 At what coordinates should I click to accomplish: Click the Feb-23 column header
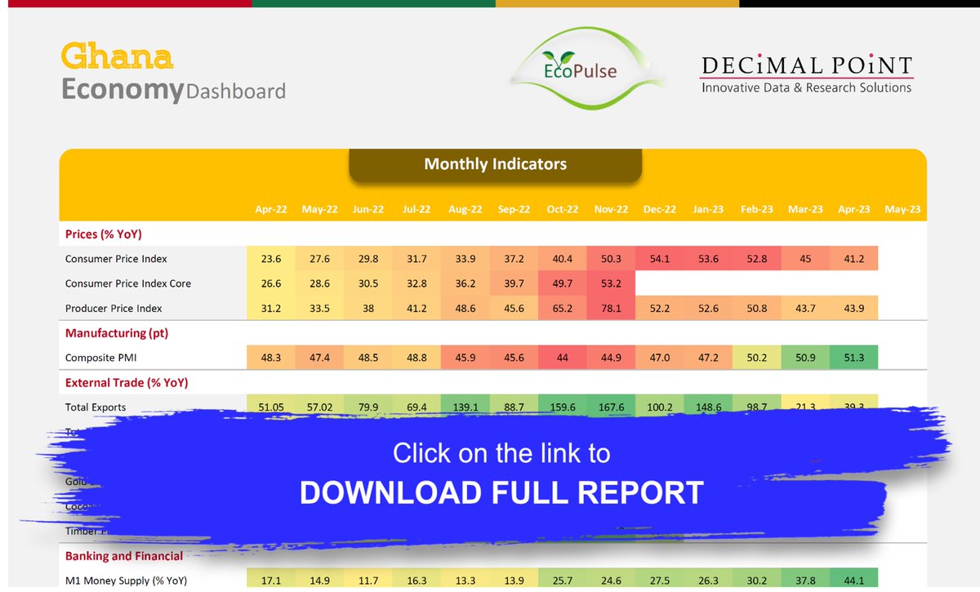756,210
